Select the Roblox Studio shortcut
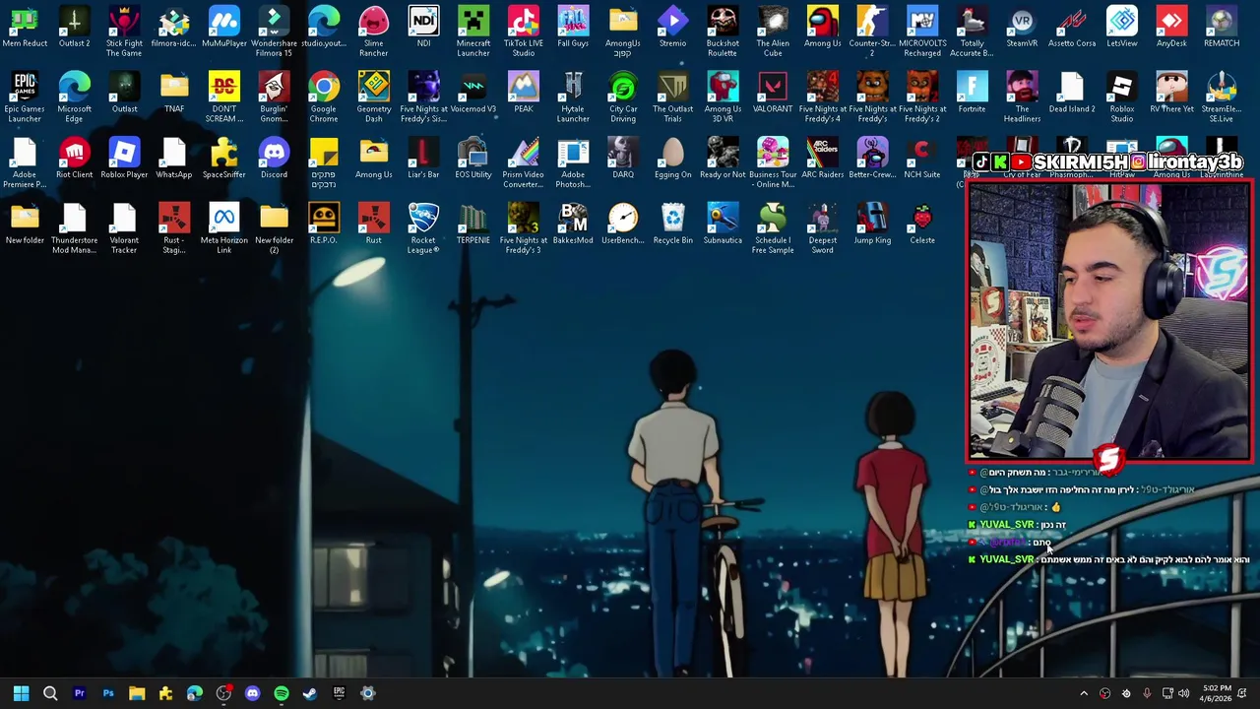1260x709 pixels. 1121,97
